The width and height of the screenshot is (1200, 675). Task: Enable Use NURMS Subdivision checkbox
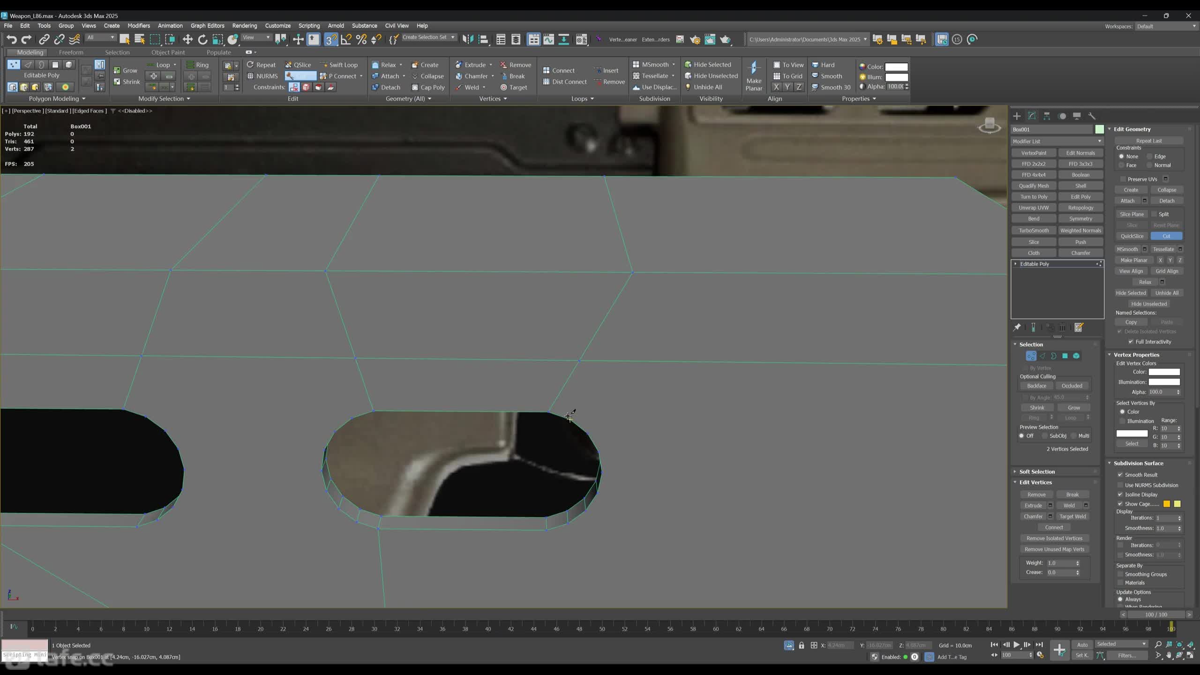tap(1120, 485)
